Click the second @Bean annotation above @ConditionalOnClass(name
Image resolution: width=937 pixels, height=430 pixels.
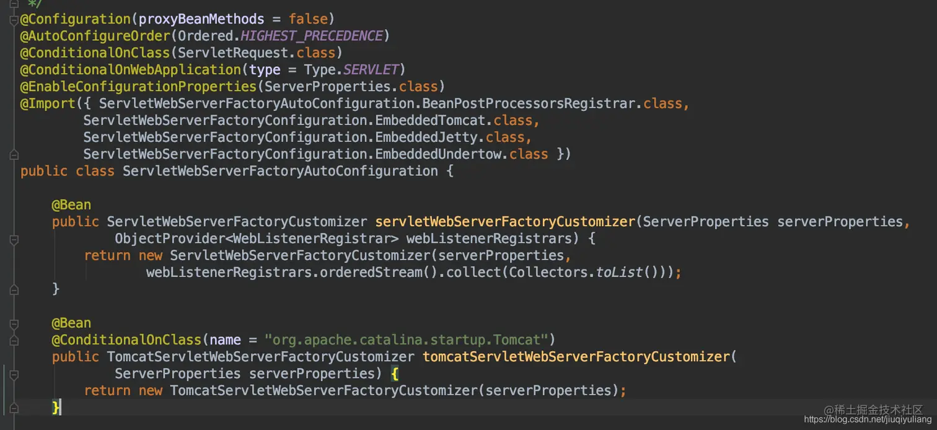(x=71, y=323)
